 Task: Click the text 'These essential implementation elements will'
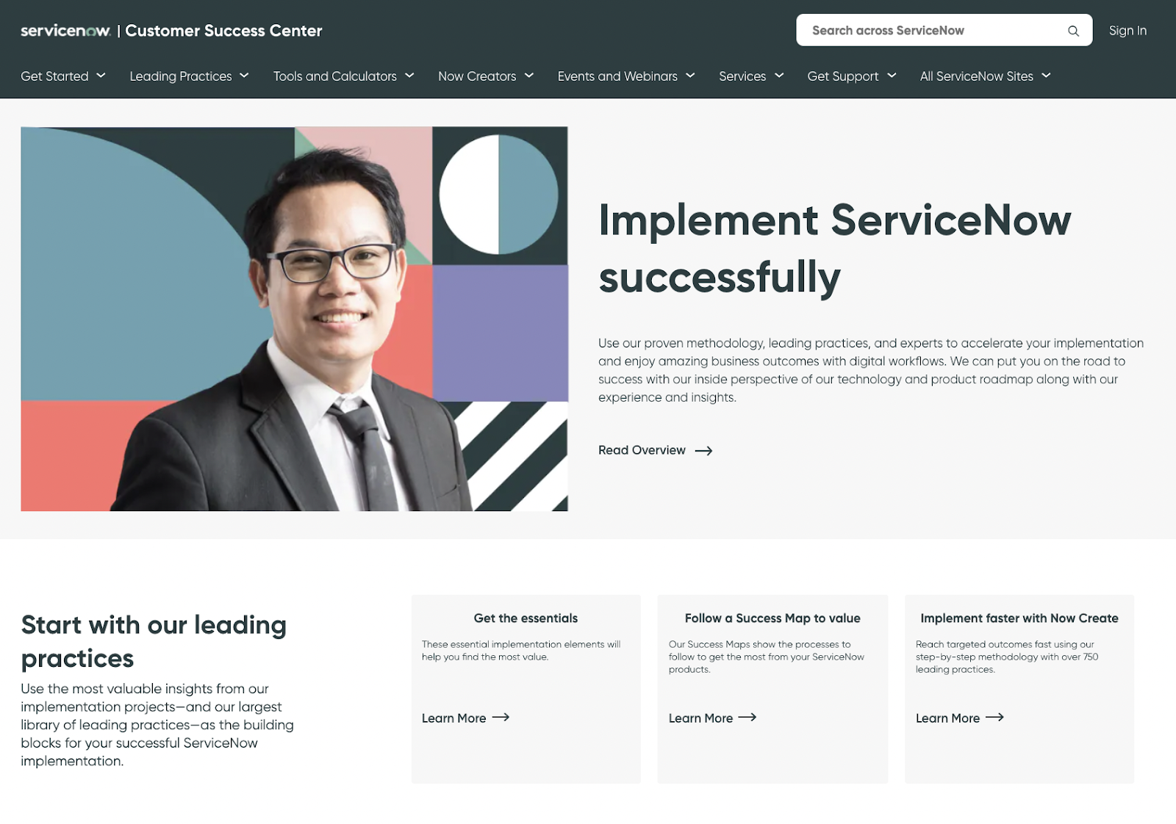521,644
